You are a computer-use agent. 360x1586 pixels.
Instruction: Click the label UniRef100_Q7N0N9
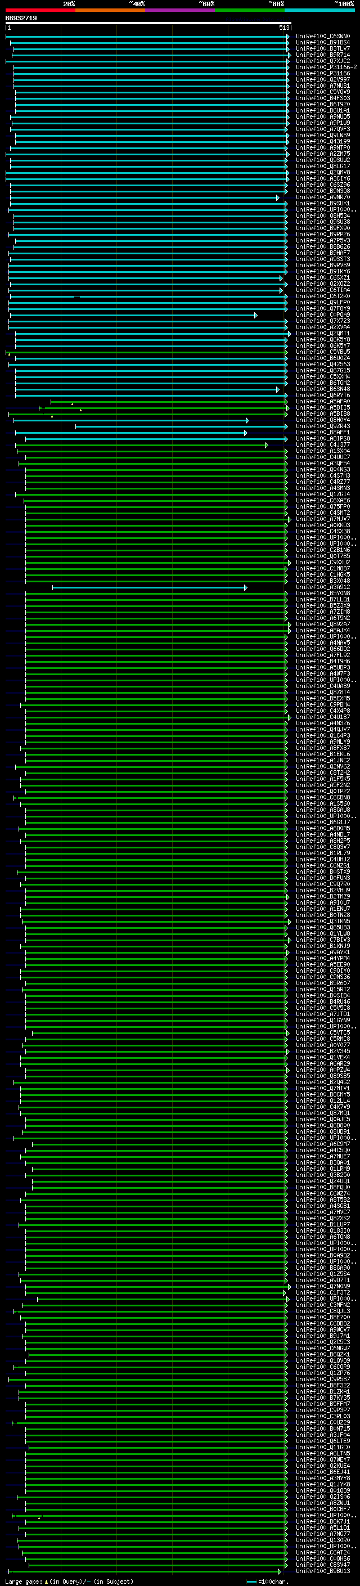[322, 1286]
